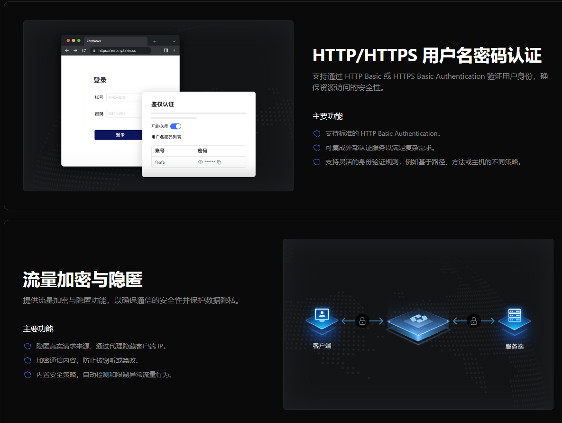Click the shield icon beside '可集成外部认证服务'
The image size is (562, 423).
(317, 148)
